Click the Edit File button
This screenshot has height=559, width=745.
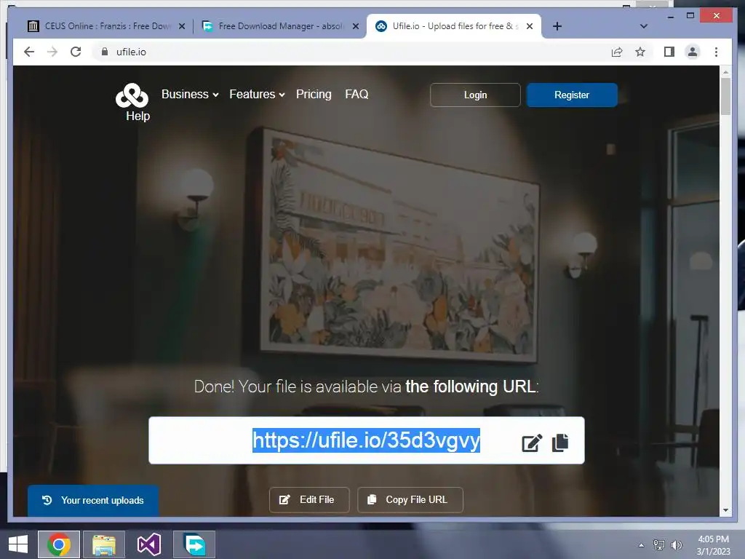(309, 499)
